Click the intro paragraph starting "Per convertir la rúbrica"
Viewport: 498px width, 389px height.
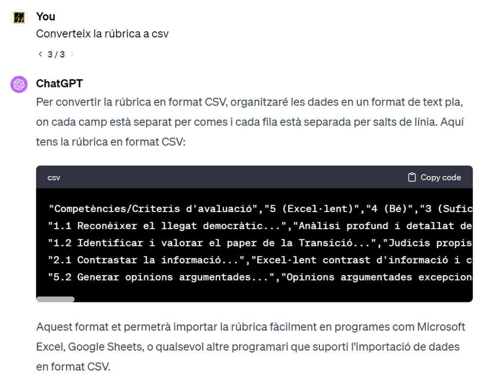tap(249, 121)
